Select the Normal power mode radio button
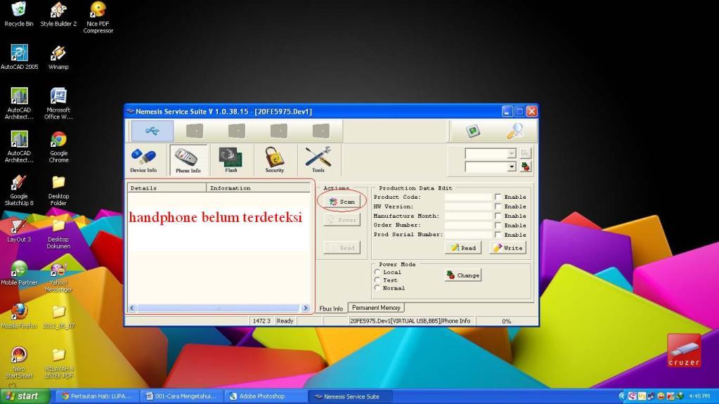 (x=377, y=288)
